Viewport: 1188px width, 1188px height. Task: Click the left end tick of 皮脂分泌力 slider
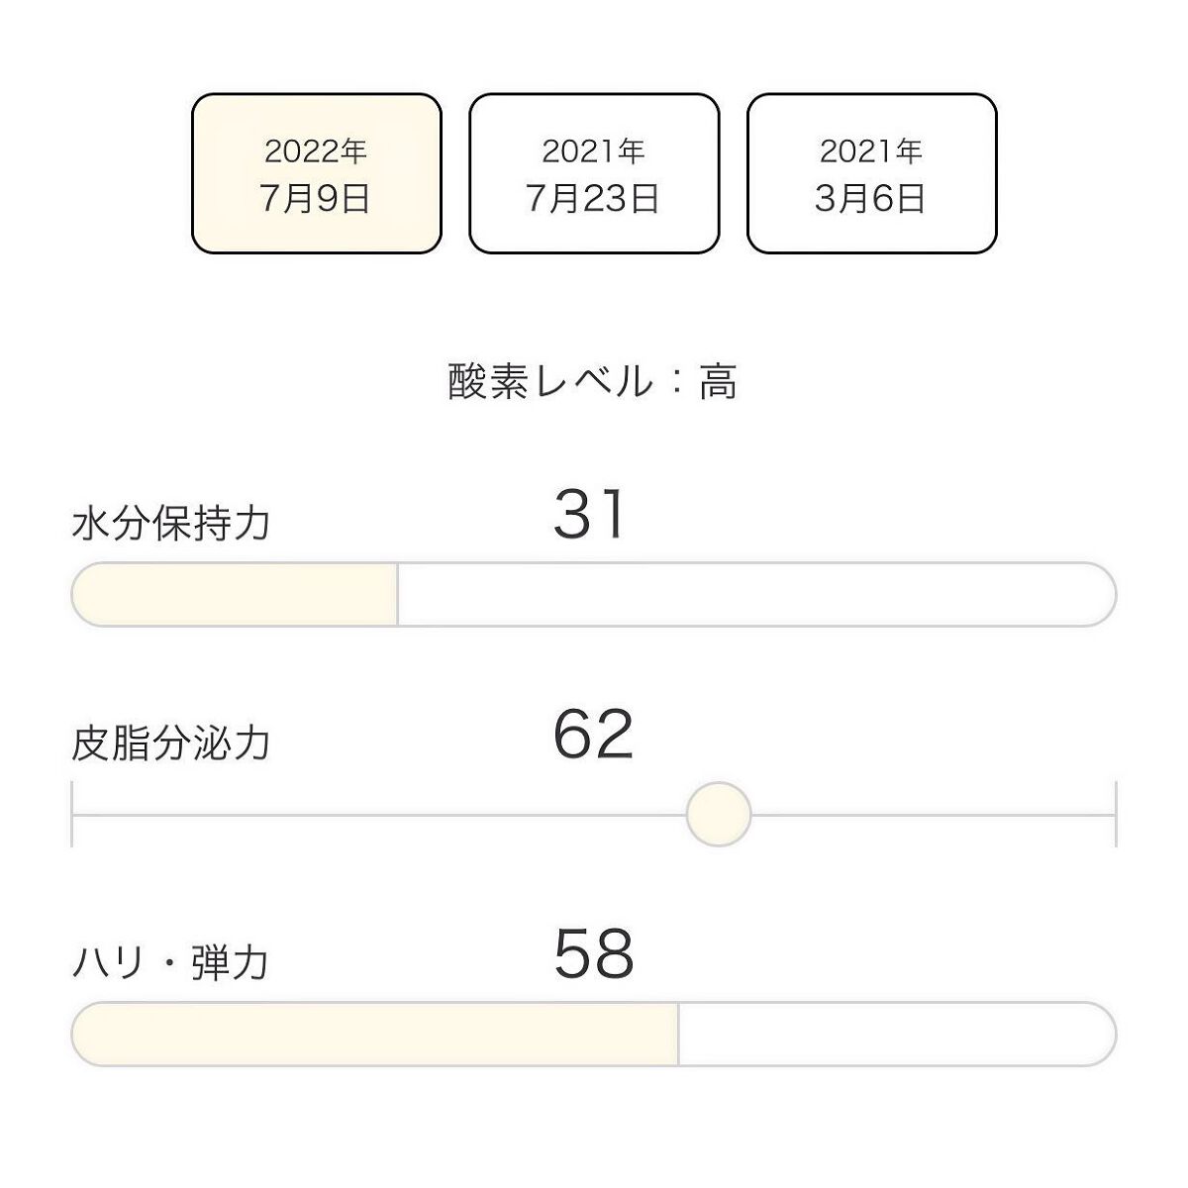(x=72, y=814)
